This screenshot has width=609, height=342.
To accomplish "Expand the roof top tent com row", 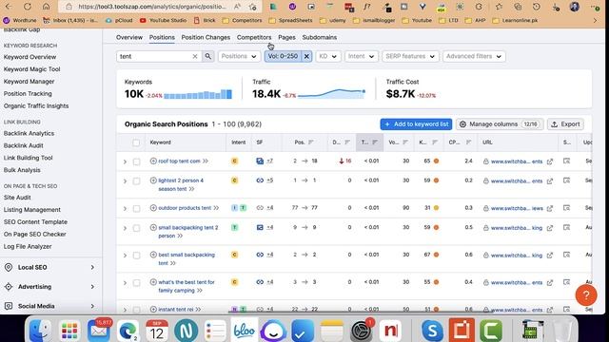I will pyautogui.click(x=125, y=161).
